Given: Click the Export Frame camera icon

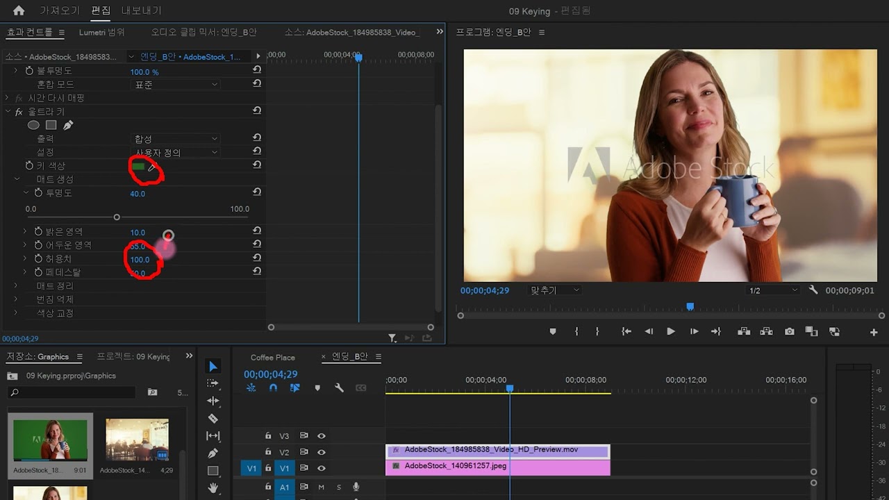Looking at the screenshot, I should click(x=790, y=332).
